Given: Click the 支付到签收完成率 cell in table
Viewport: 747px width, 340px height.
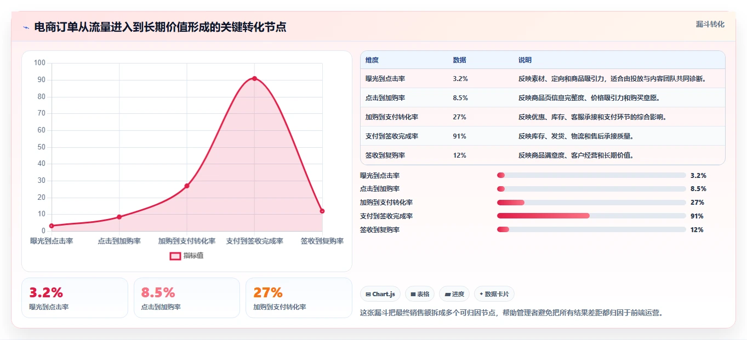Looking at the screenshot, I should coord(392,136).
